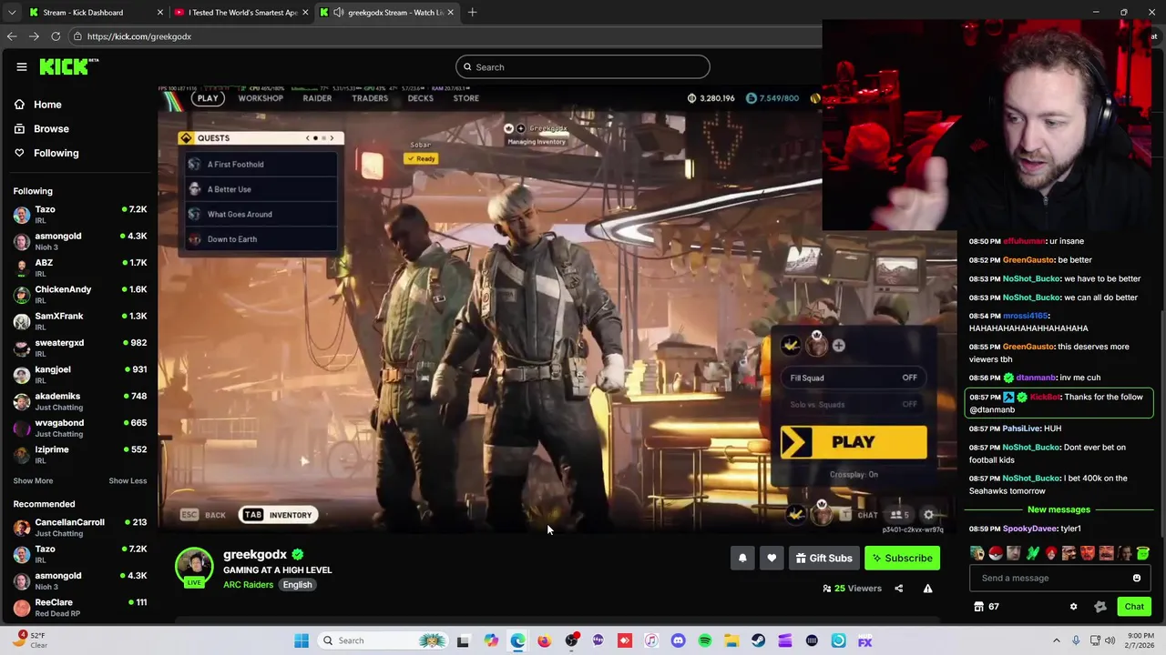Click the stream video player

click(557, 309)
